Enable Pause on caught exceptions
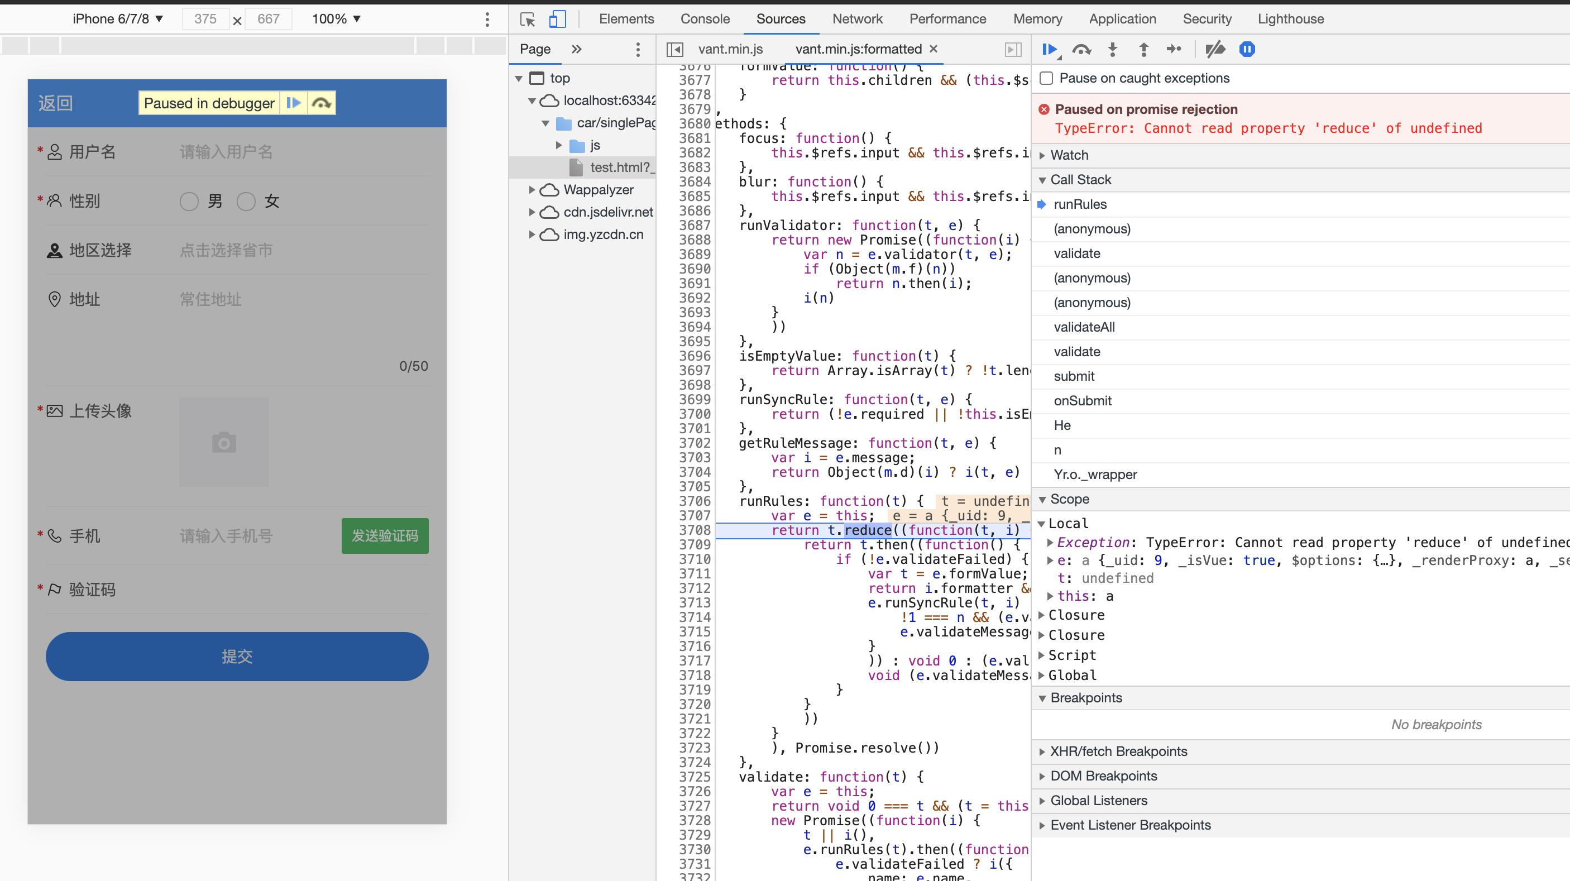The height and width of the screenshot is (881, 1570). 1046,78
